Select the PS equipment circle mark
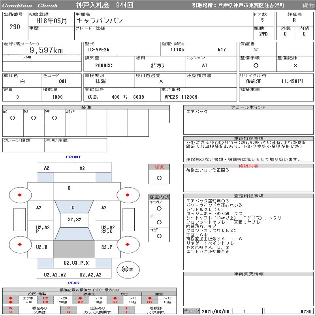Viewport: 316px width, 316px height. tap(34, 118)
